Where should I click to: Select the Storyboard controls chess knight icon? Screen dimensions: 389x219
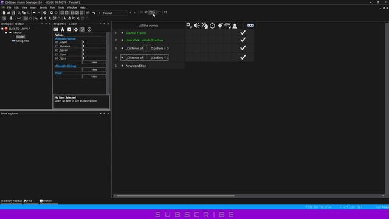pyautogui.click(x=205, y=26)
